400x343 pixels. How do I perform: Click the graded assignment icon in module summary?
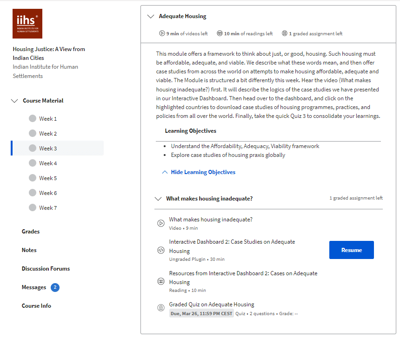tap(284, 33)
